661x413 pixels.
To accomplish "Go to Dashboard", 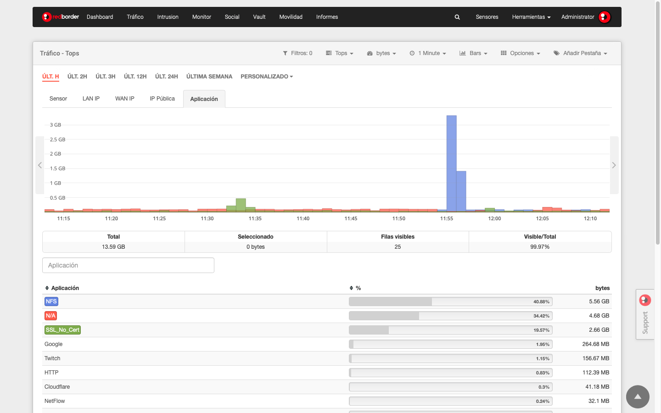I will [x=100, y=17].
